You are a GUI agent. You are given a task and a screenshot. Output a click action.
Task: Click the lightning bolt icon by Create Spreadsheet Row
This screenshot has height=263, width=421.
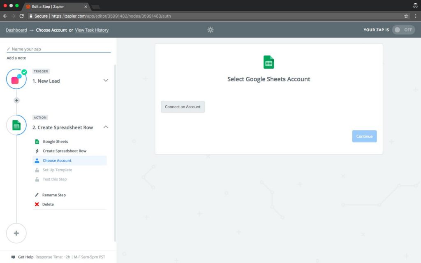tap(37, 151)
